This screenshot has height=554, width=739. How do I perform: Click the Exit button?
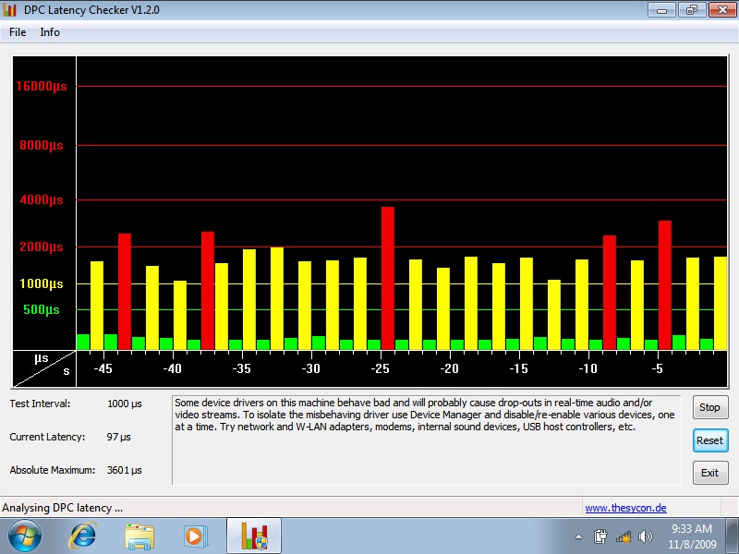[709, 473]
